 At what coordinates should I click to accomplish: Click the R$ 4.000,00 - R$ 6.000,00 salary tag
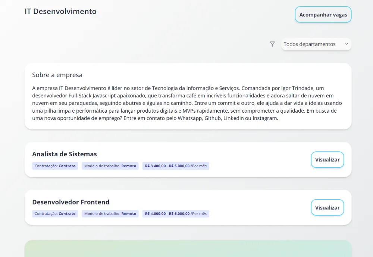click(x=176, y=214)
